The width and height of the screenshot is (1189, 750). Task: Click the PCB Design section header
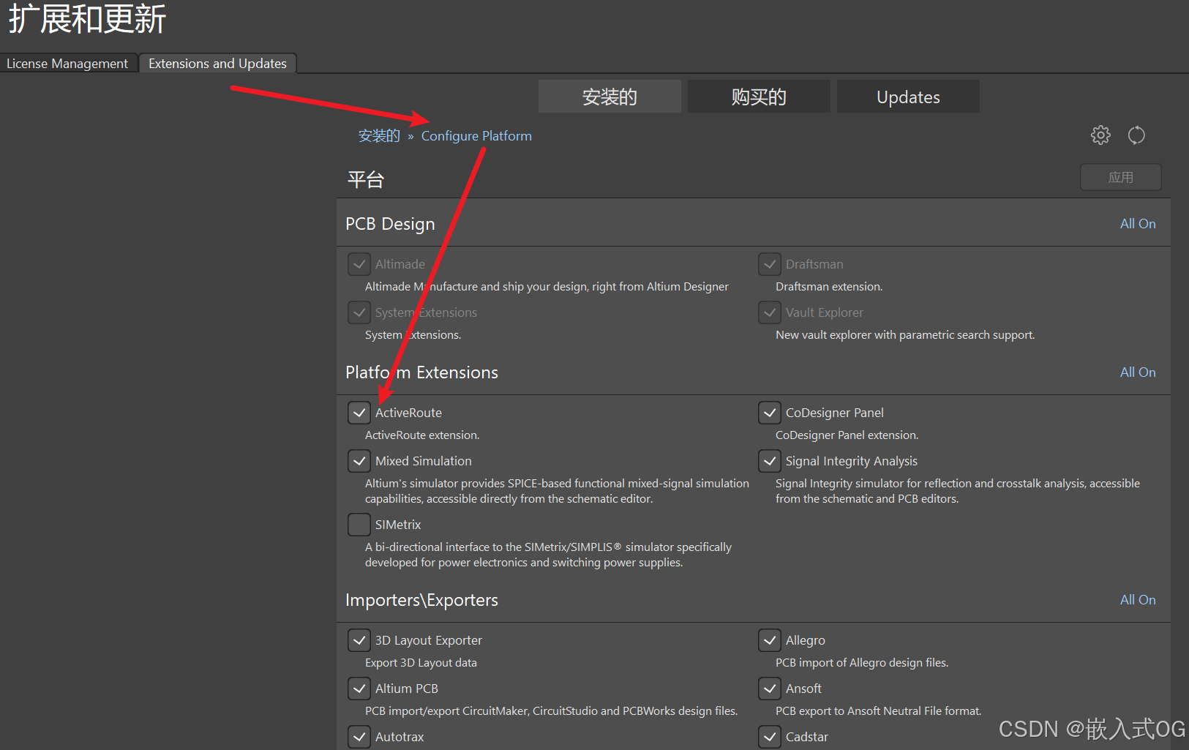pos(390,224)
